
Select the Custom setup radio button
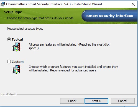click(9, 62)
